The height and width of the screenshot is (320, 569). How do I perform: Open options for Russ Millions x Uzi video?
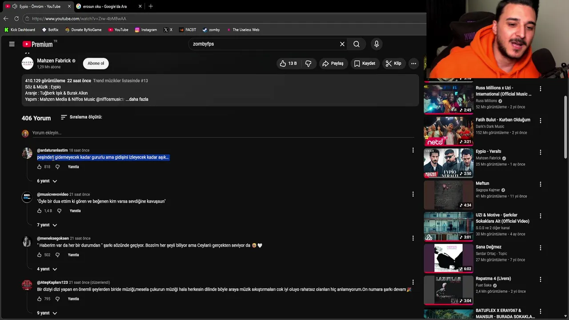(x=541, y=88)
